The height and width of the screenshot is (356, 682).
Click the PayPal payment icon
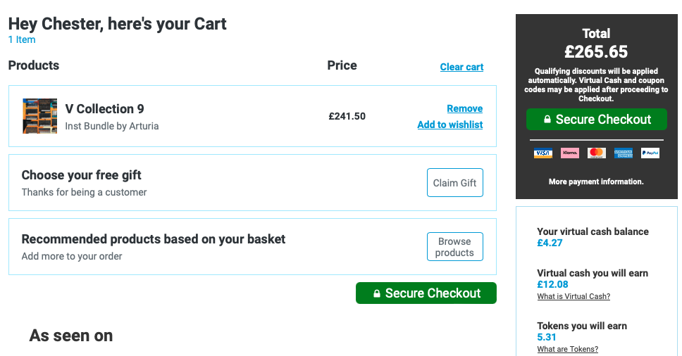pos(650,153)
